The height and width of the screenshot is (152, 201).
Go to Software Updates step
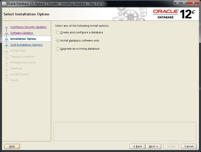(22, 33)
